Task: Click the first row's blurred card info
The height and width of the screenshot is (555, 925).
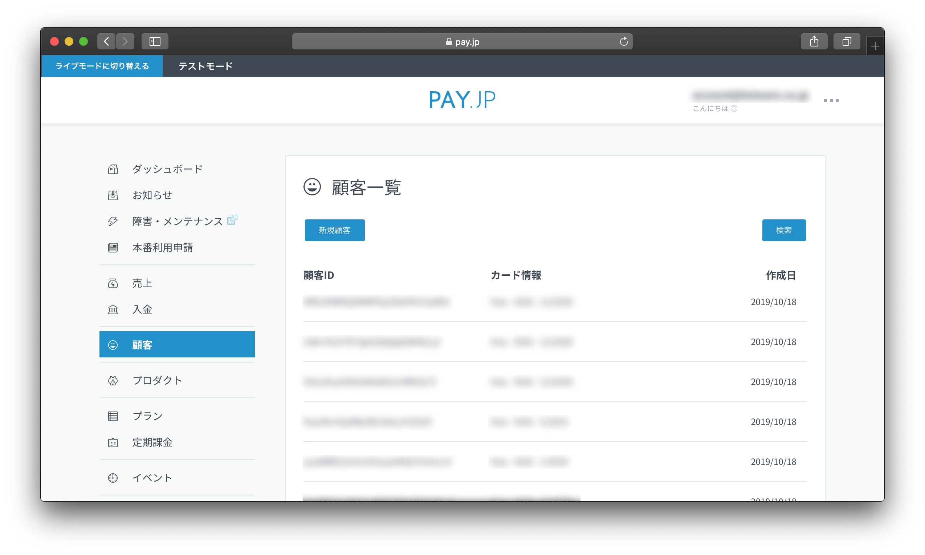Action: (531, 302)
